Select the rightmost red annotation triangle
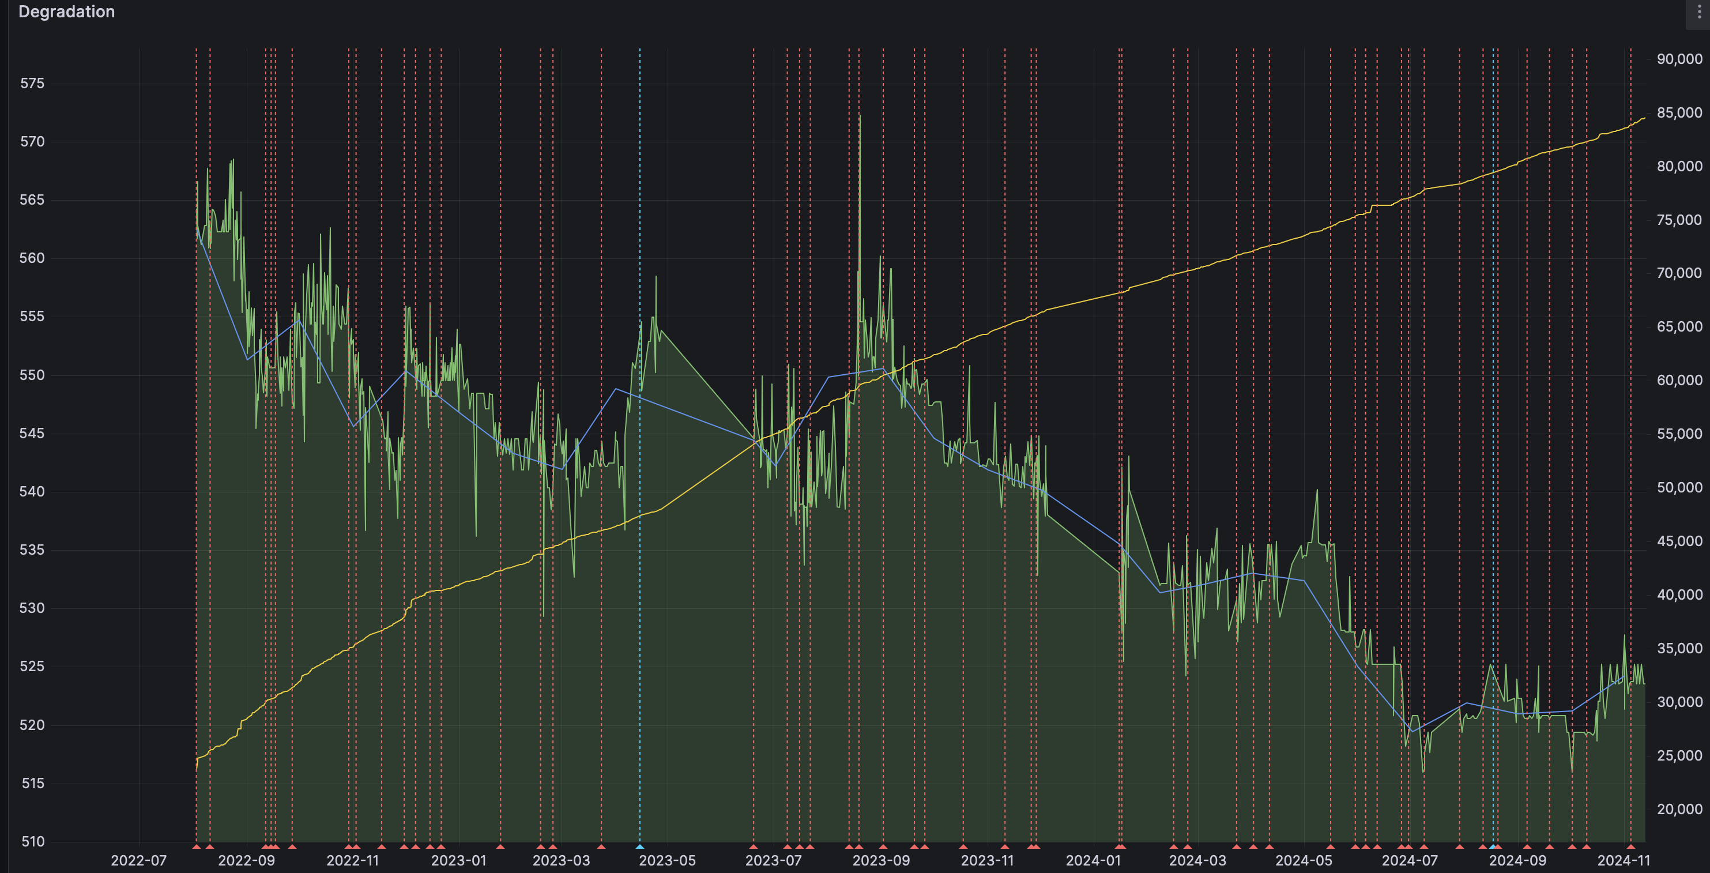 coord(1630,846)
